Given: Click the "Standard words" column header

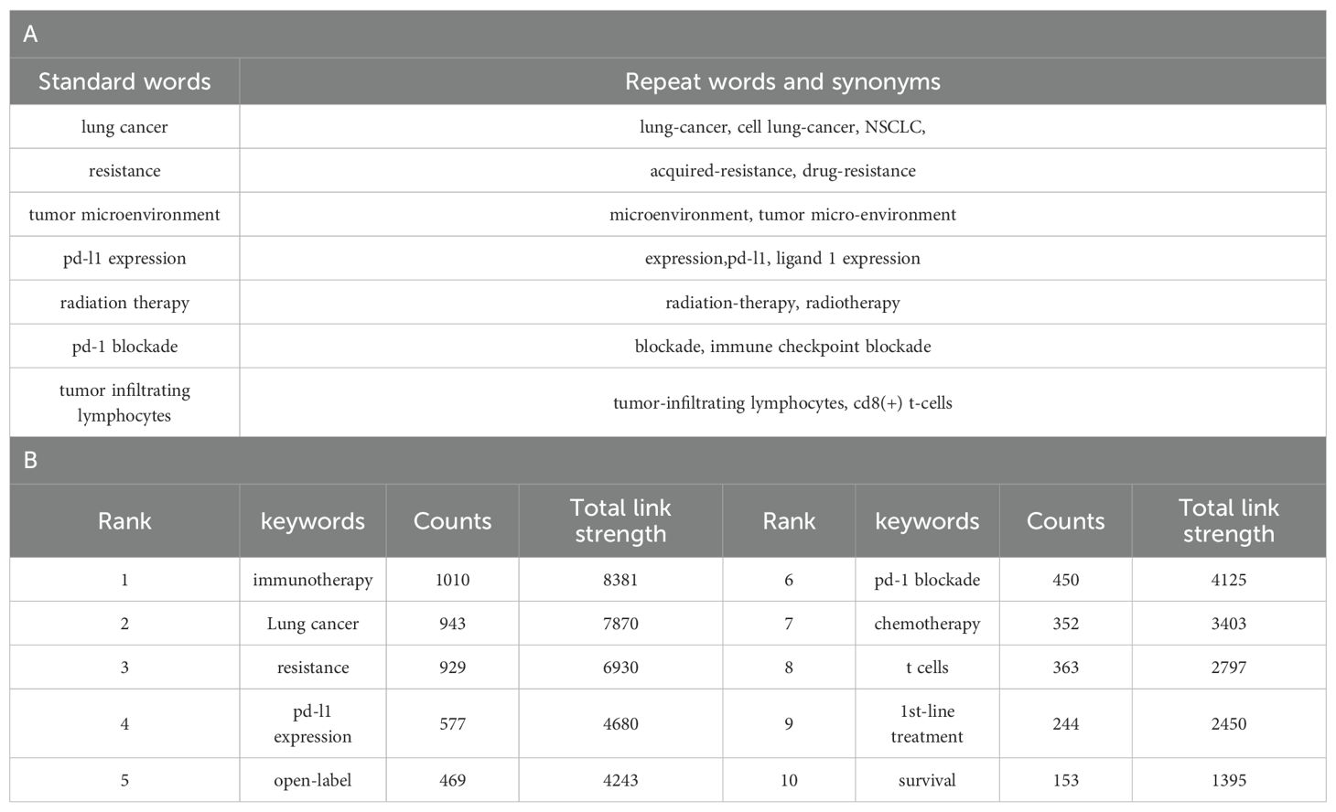Looking at the screenshot, I should pos(124,81).
